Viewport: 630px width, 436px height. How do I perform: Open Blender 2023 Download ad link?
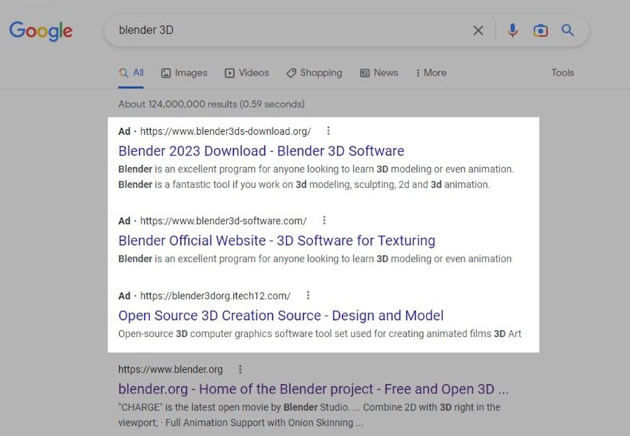(261, 151)
